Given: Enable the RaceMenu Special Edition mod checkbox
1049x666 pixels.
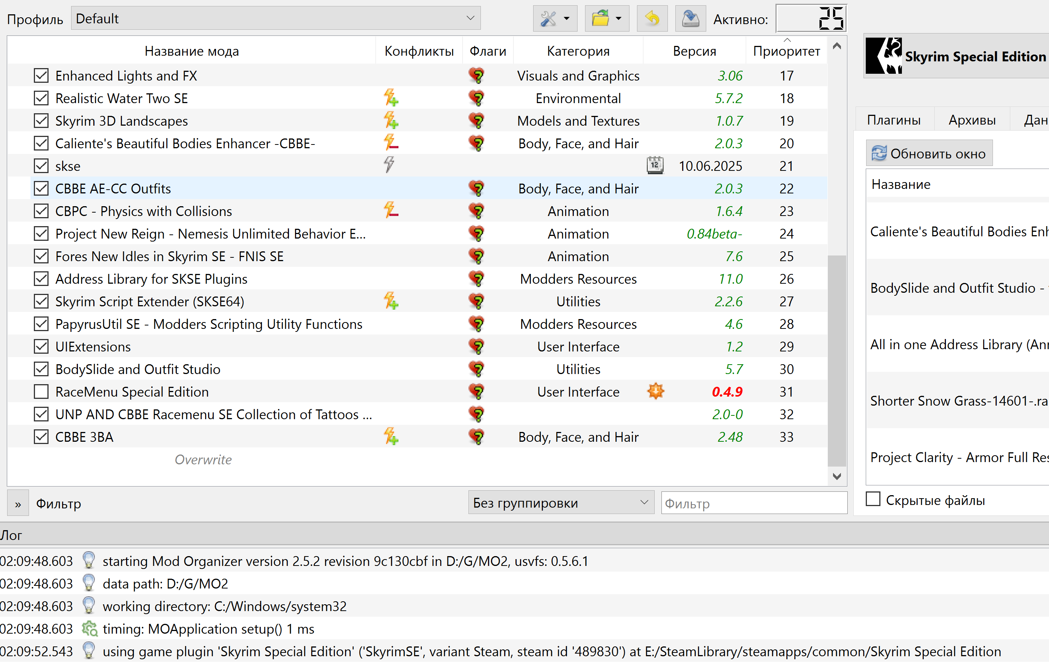Looking at the screenshot, I should click(41, 392).
